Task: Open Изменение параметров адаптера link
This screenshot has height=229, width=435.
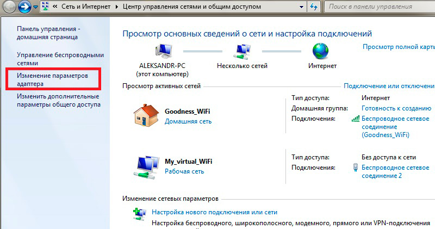Action: (x=52, y=79)
